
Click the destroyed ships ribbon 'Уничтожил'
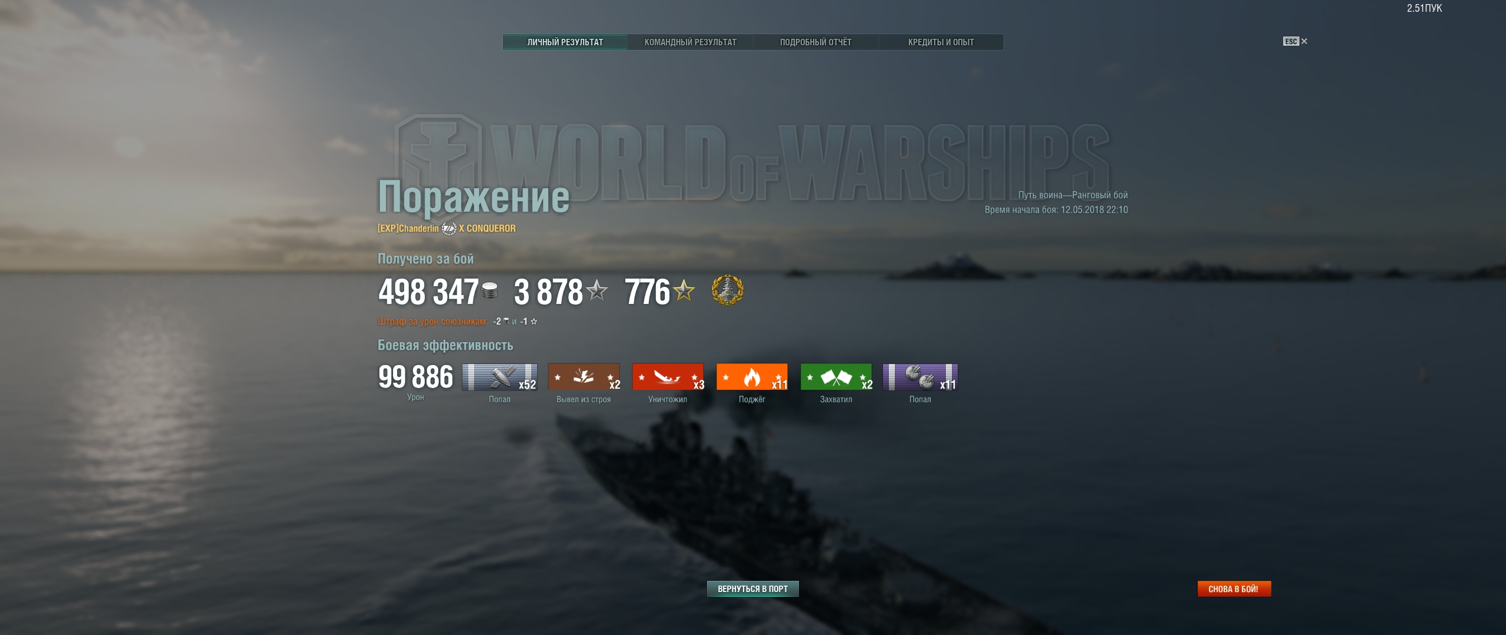pos(668,377)
